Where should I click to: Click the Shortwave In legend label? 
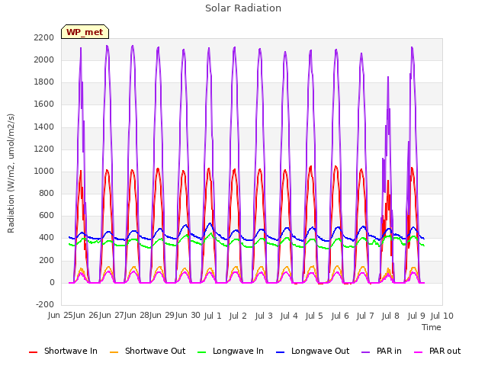[71, 351]
